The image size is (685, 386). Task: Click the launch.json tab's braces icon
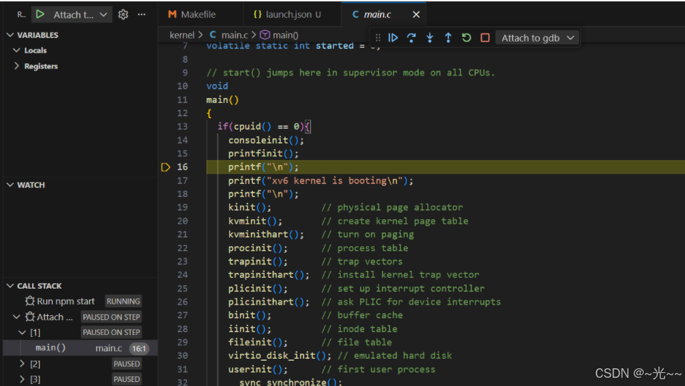pos(257,14)
